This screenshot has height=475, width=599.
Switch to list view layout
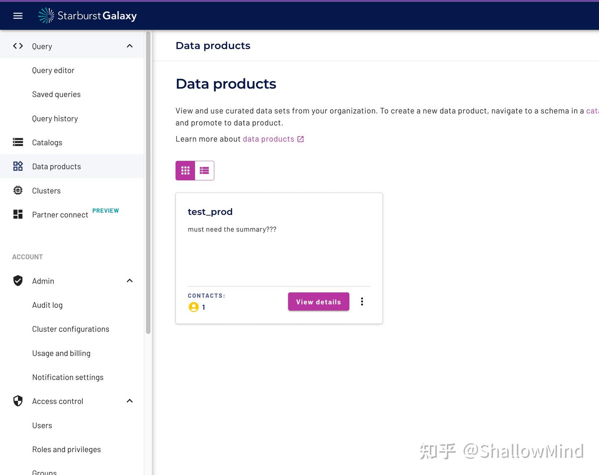pos(204,171)
